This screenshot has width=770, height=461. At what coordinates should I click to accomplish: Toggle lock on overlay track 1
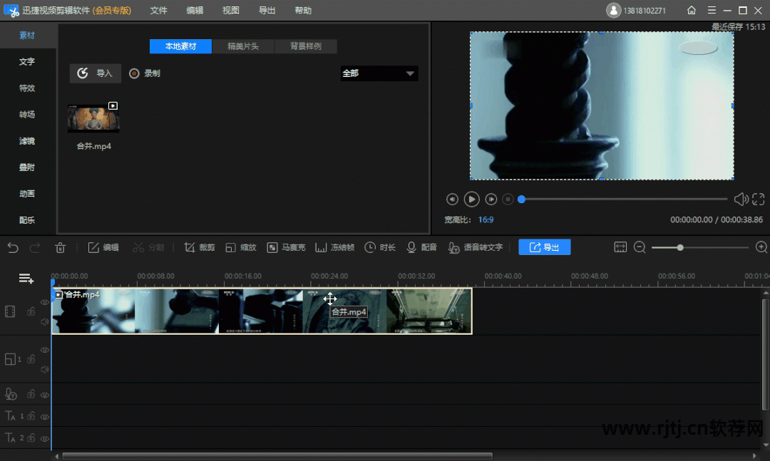pos(31,359)
